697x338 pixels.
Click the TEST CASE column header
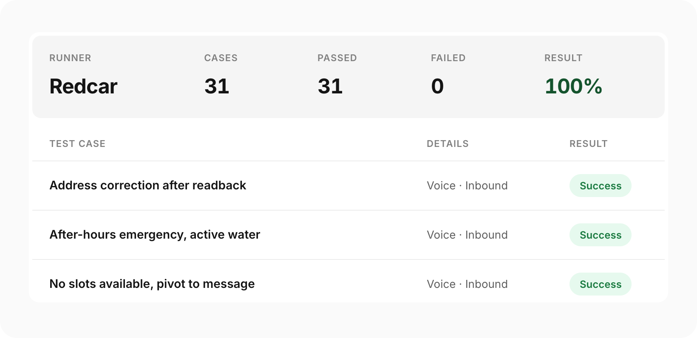click(x=77, y=144)
